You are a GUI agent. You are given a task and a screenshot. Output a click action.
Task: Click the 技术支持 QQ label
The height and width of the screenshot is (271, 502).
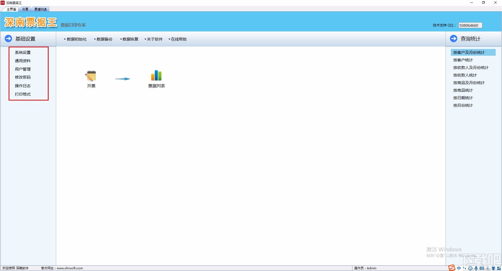coord(444,25)
